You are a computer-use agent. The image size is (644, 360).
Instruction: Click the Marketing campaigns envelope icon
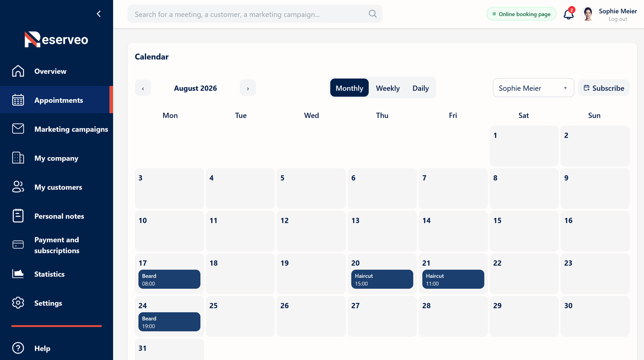click(18, 129)
